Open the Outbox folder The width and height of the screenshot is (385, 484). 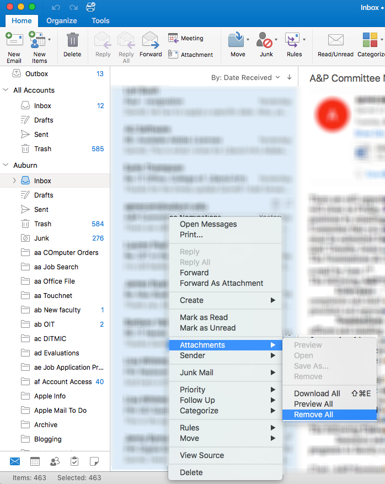tap(55, 74)
